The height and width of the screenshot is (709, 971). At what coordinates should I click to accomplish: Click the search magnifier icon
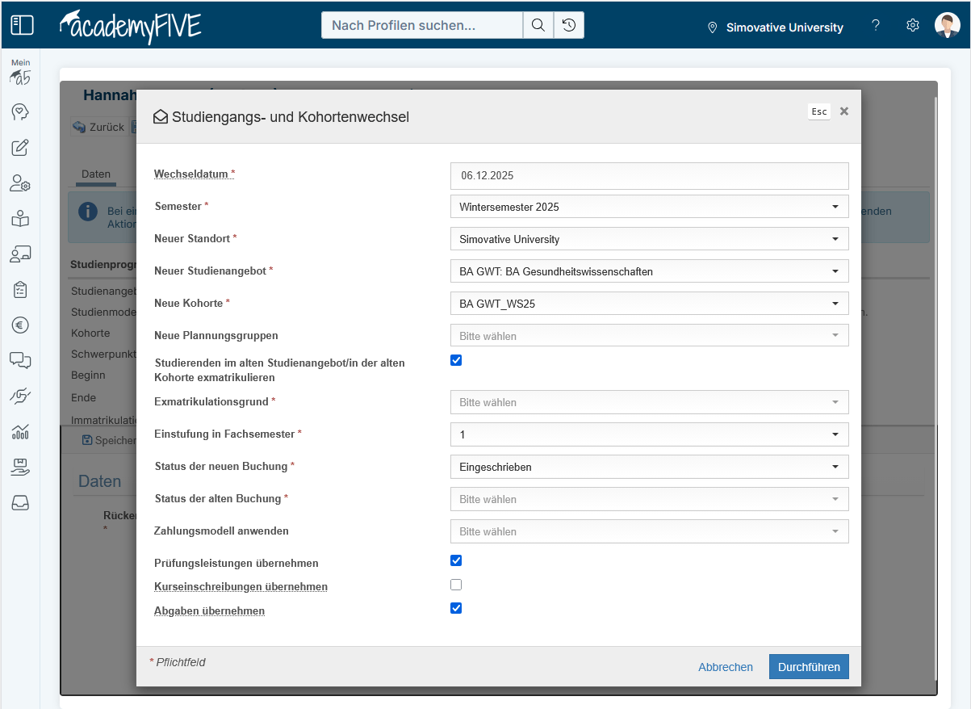(538, 25)
